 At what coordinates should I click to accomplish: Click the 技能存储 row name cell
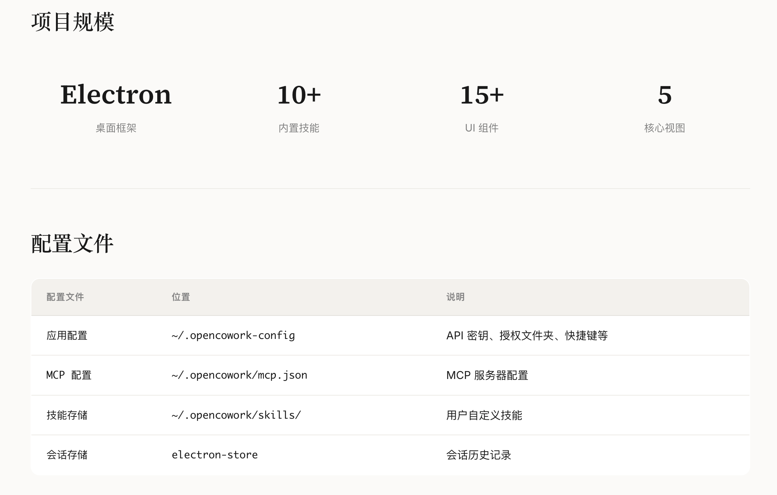pos(67,415)
